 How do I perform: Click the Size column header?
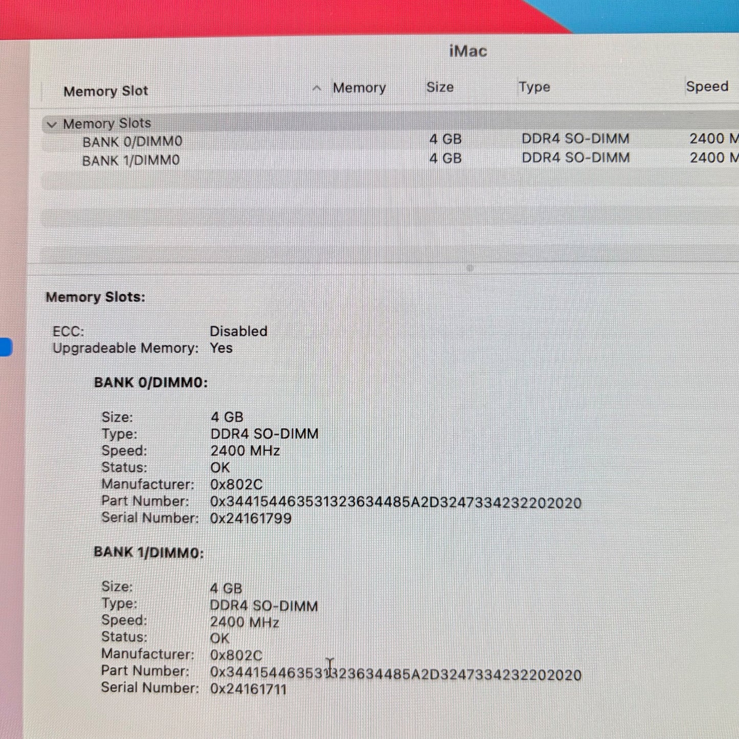tap(440, 87)
